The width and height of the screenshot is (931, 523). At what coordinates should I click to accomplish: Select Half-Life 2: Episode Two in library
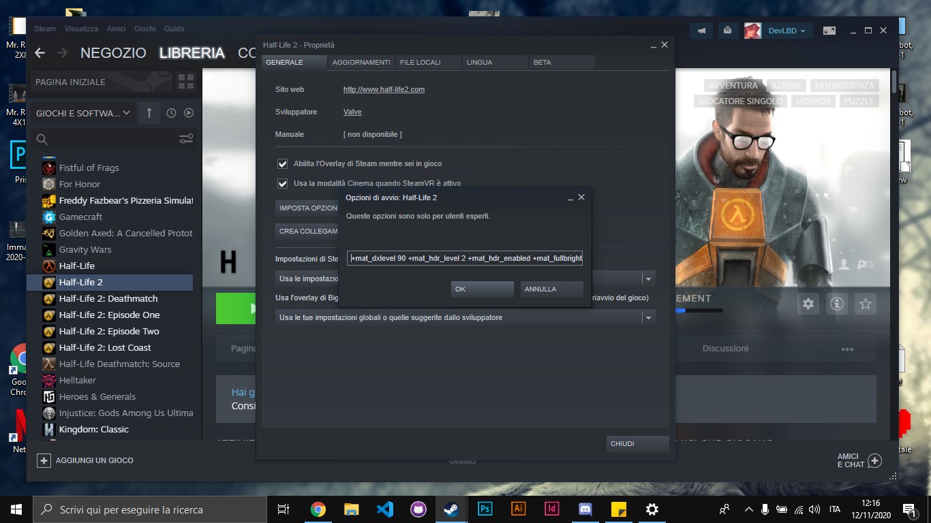pos(110,332)
